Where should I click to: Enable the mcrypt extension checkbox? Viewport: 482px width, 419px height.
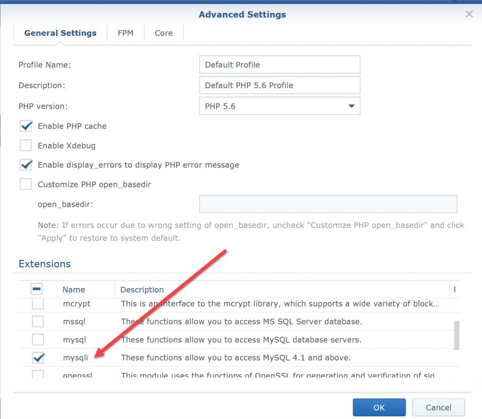pos(38,304)
